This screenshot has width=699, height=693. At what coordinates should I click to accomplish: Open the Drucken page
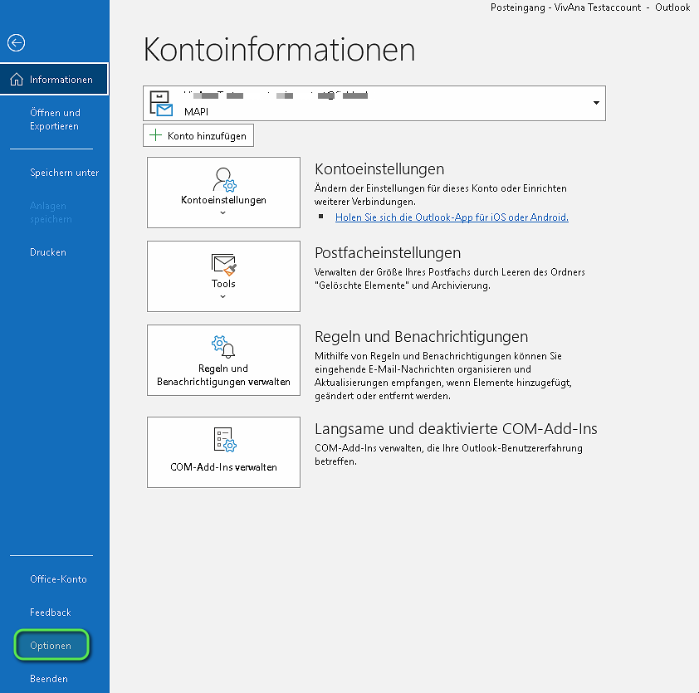48,252
